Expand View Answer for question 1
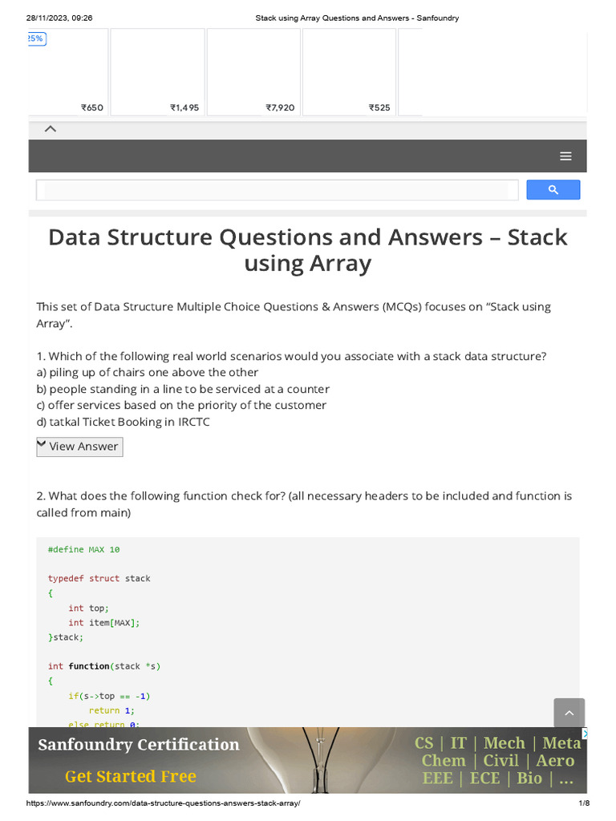Screen dimensions: 616x821 tap(79, 447)
